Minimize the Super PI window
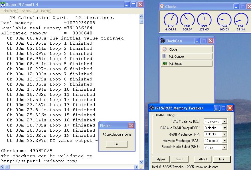 click(127, 5)
